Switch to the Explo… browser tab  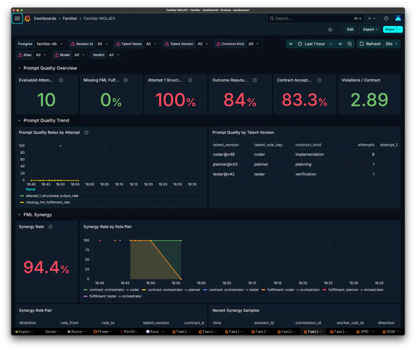24,332
